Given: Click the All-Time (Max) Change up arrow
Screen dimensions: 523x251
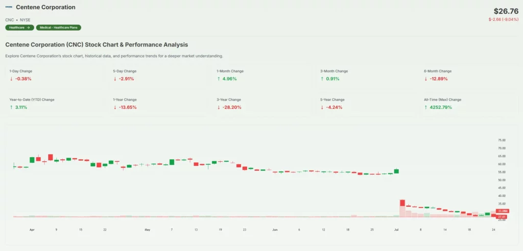Looking at the screenshot, I should point(426,108).
